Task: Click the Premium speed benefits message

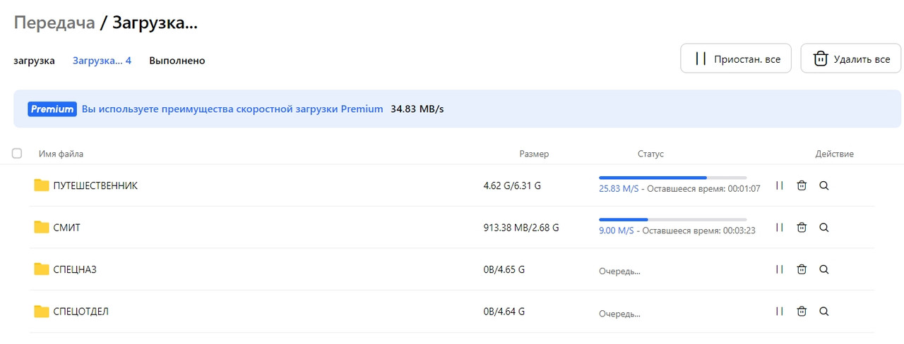Action: click(x=232, y=109)
